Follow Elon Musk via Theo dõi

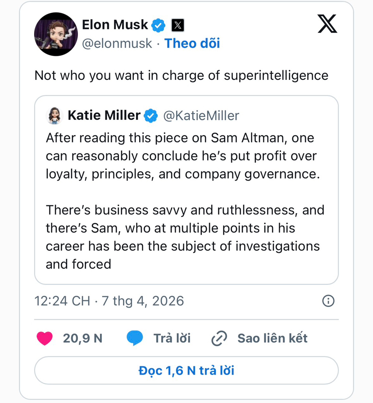(192, 43)
